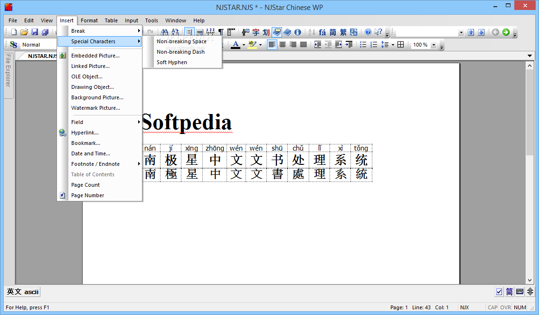Image resolution: width=539 pixels, height=315 pixels.
Task: Select Embedded Picture... menu entry
Action: point(100,56)
